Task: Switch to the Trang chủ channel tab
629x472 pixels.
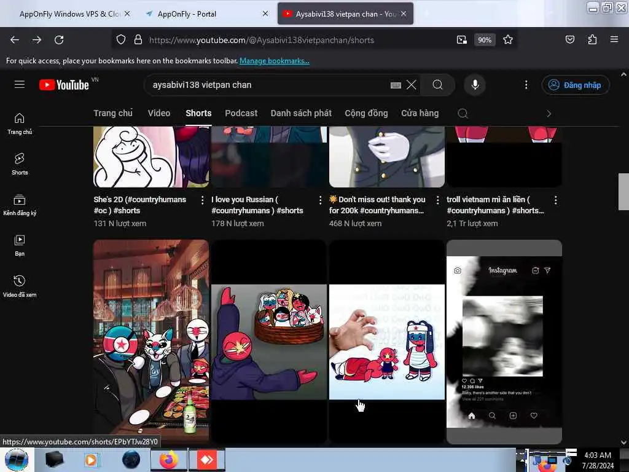Action: 113,113
